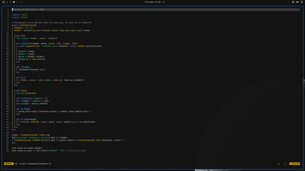Image resolution: width=305 pixels, height=171 pixels.
Task: Click the Thursday 22:05 clock
Action: (x=152, y=2)
